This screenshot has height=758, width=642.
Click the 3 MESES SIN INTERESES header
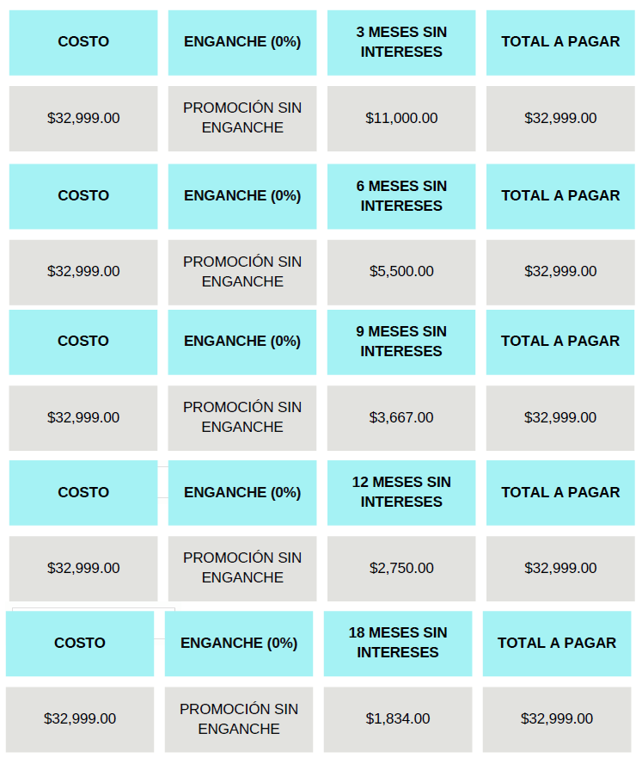tap(401, 42)
